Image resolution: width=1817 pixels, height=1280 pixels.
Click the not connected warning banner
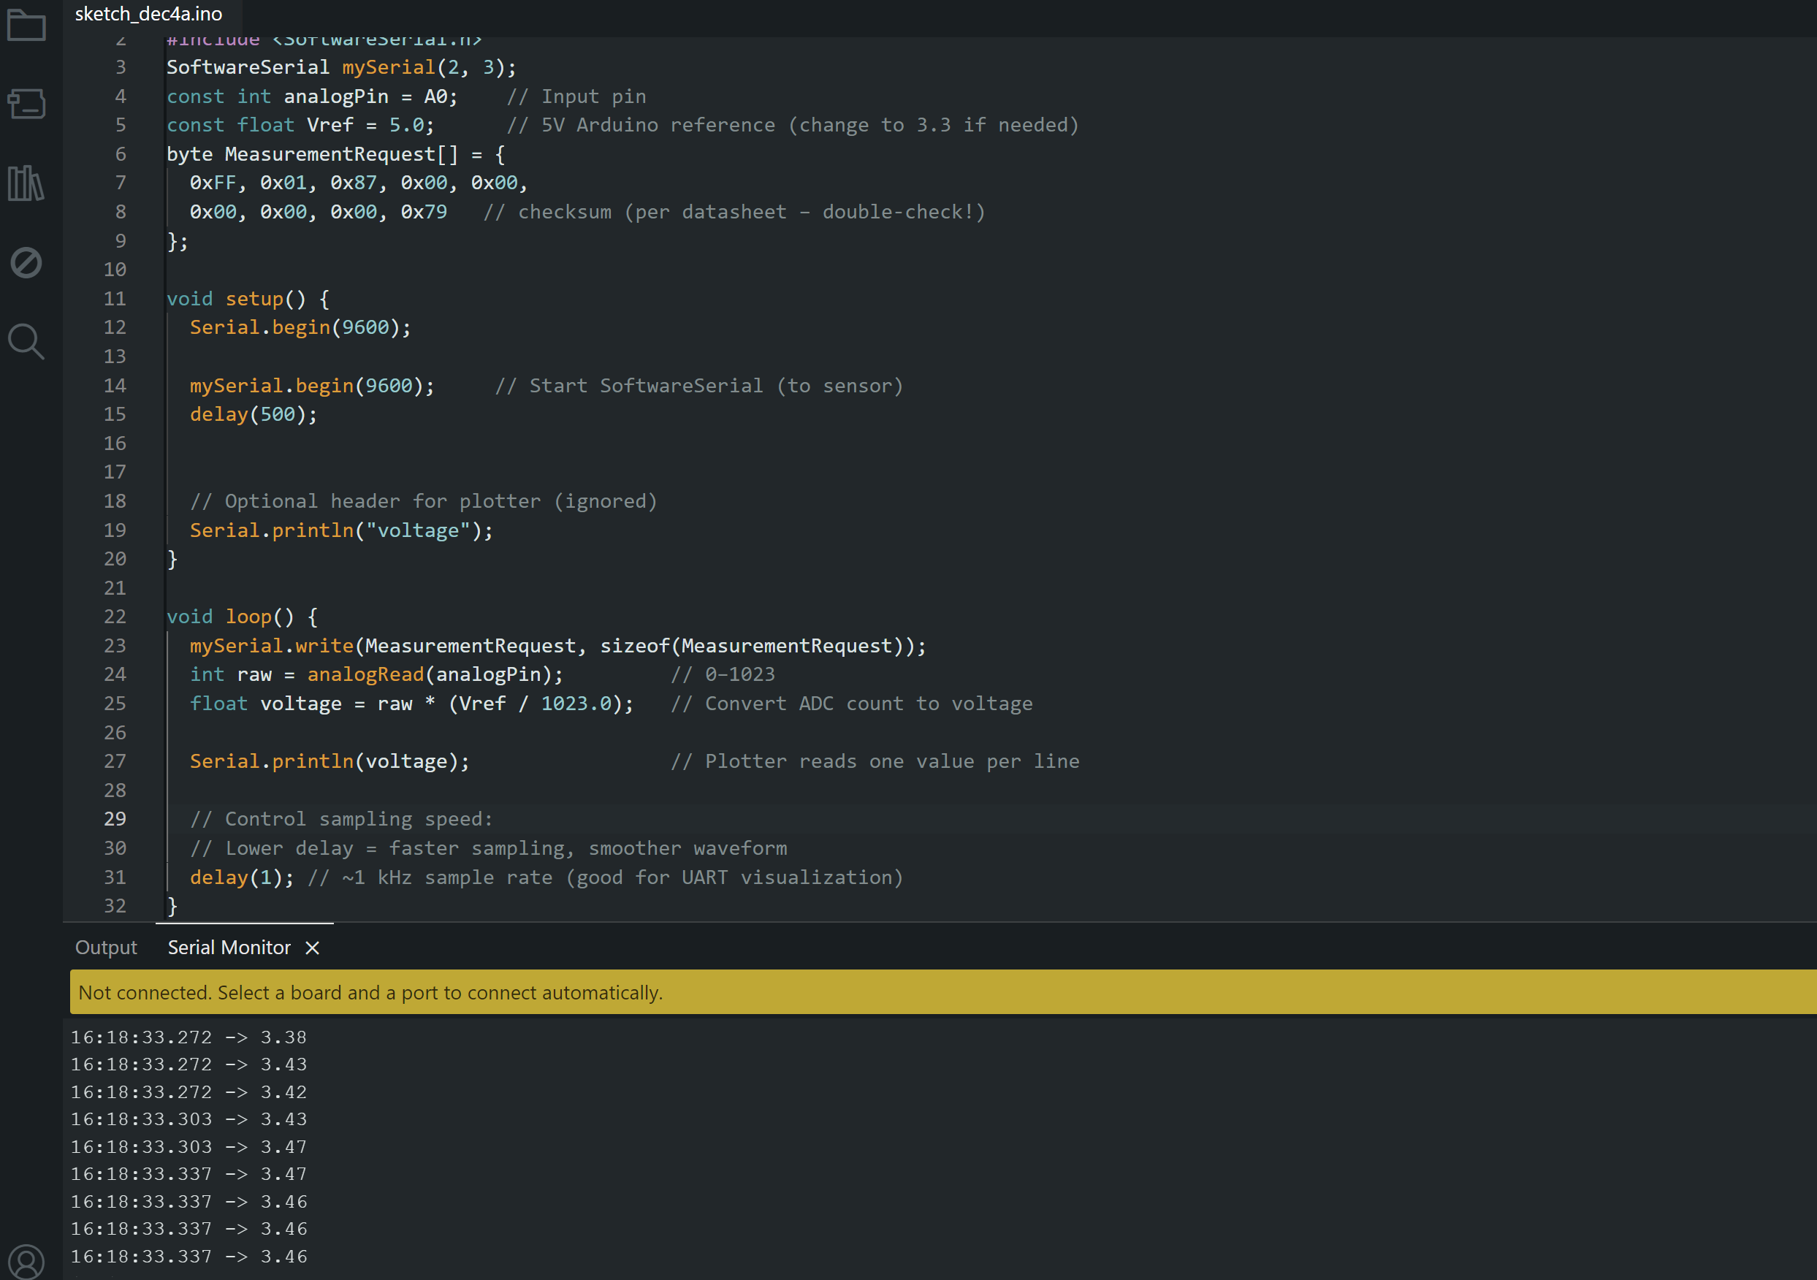[942, 992]
